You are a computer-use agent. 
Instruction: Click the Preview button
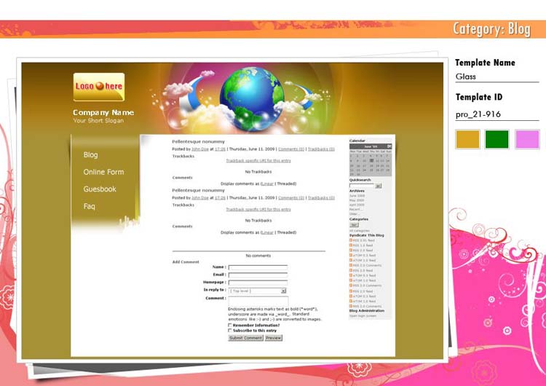pos(273,338)
